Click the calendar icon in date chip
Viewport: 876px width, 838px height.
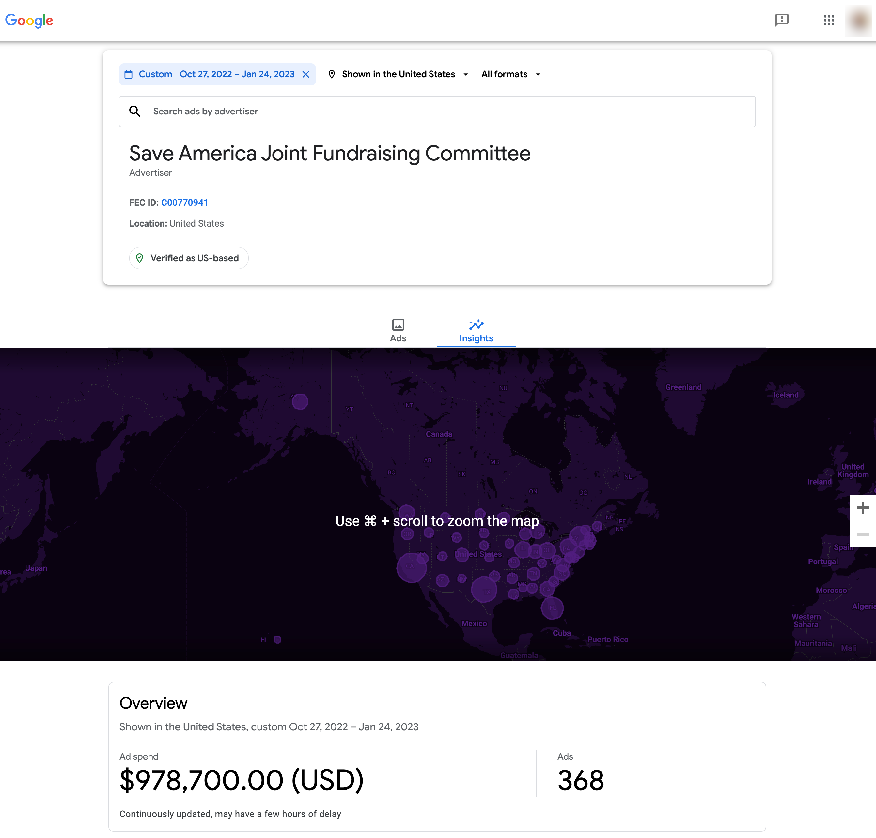129,75
